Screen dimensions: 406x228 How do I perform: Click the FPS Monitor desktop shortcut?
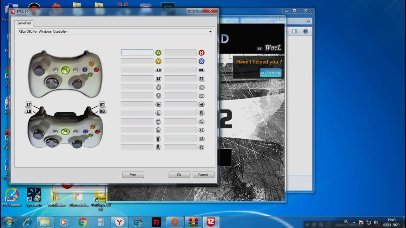[x=12, y=198]
